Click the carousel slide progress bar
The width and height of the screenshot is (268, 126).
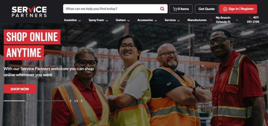coord(35,101)
